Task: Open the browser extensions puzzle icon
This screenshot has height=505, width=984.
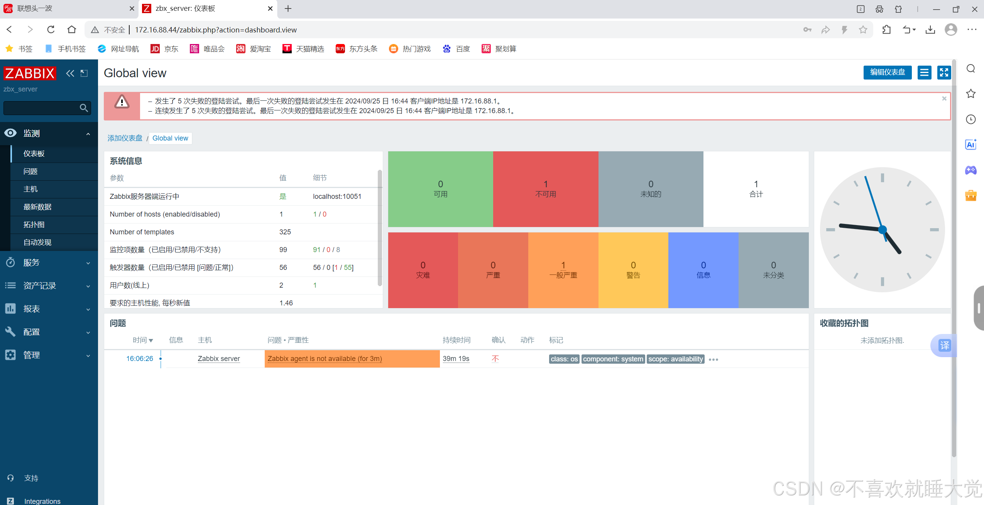Action: [886, 30]
